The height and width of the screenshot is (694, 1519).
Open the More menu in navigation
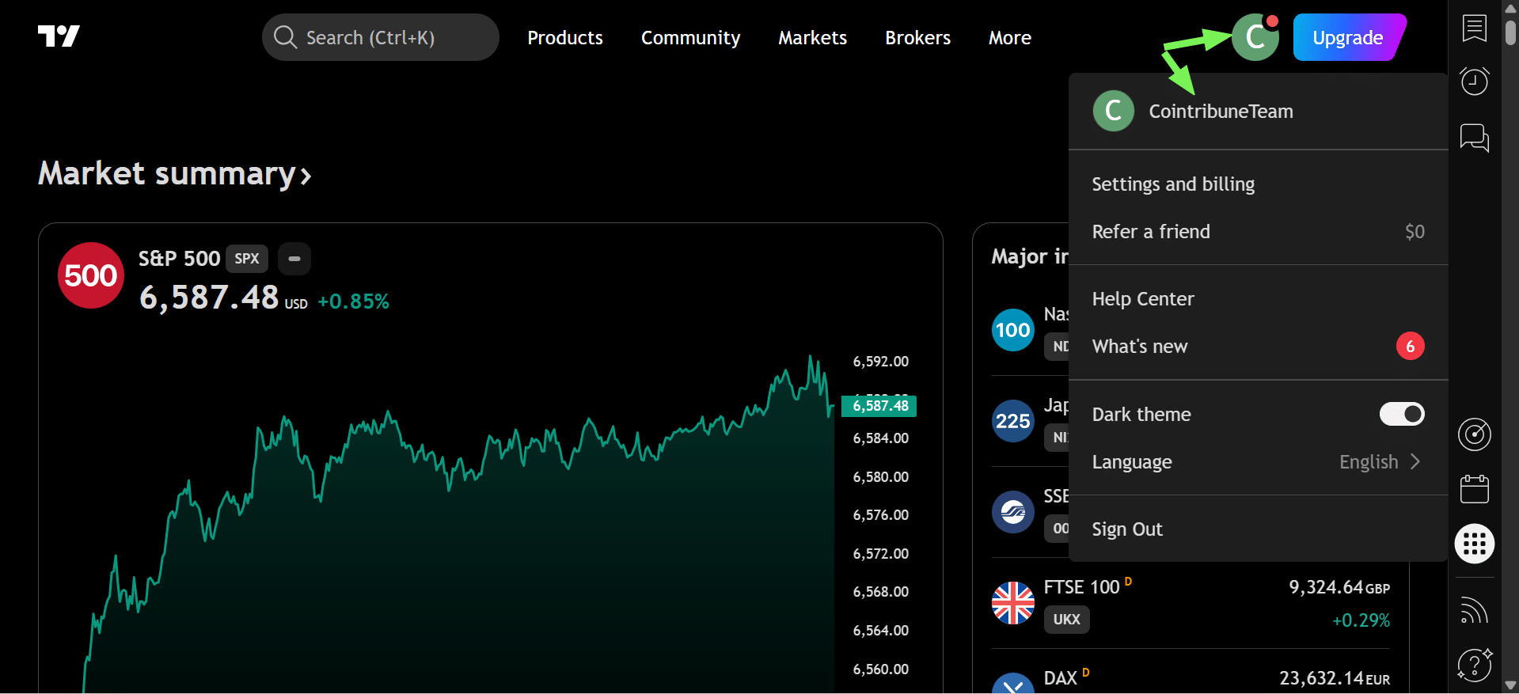pyautogui.click(x=1009, y=38)
